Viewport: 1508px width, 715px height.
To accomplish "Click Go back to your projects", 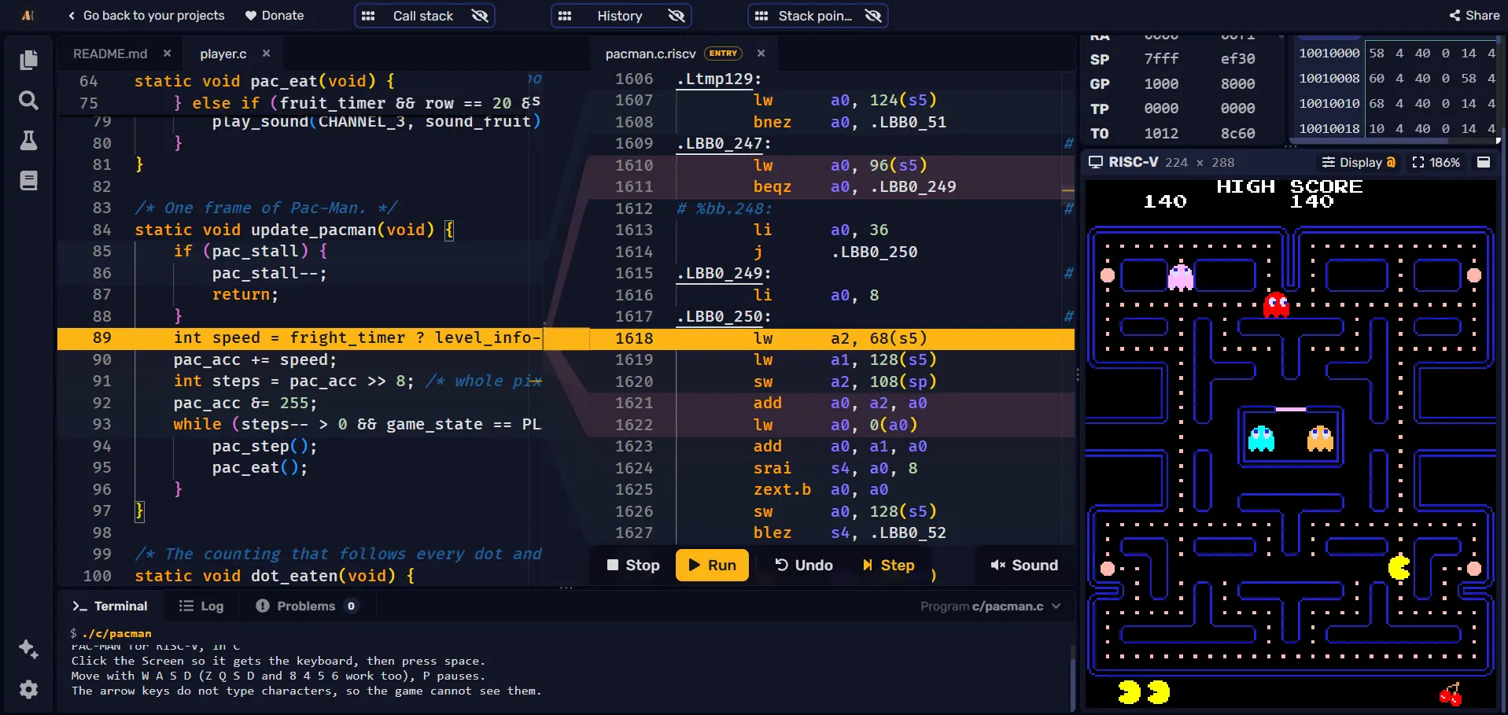I will (x=146, y=16).
